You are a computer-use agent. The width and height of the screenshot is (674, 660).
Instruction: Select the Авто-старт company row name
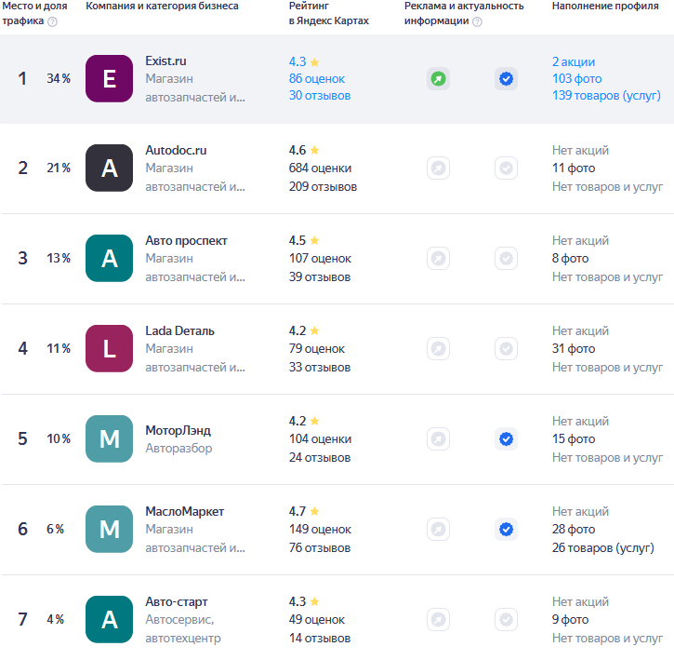[x=177, y=601]
